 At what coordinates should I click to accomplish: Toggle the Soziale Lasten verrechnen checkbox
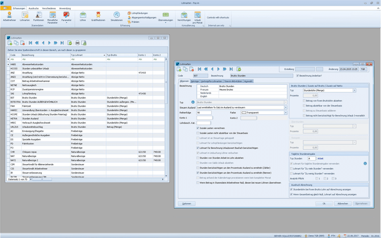click(198, 128)
